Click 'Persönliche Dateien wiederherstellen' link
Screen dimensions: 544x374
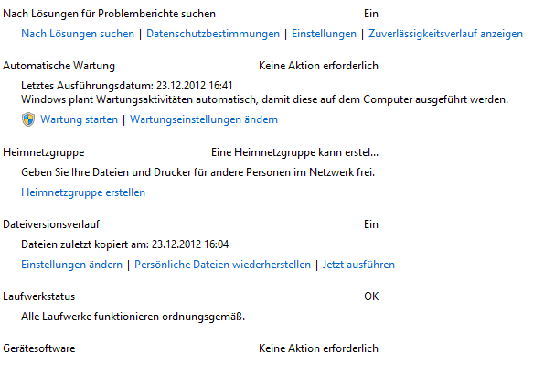pos(223,265)
